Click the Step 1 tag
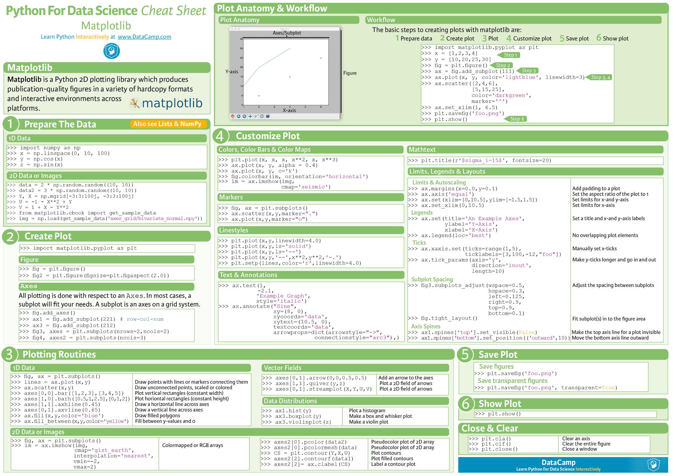 click(x=510, y=55)
